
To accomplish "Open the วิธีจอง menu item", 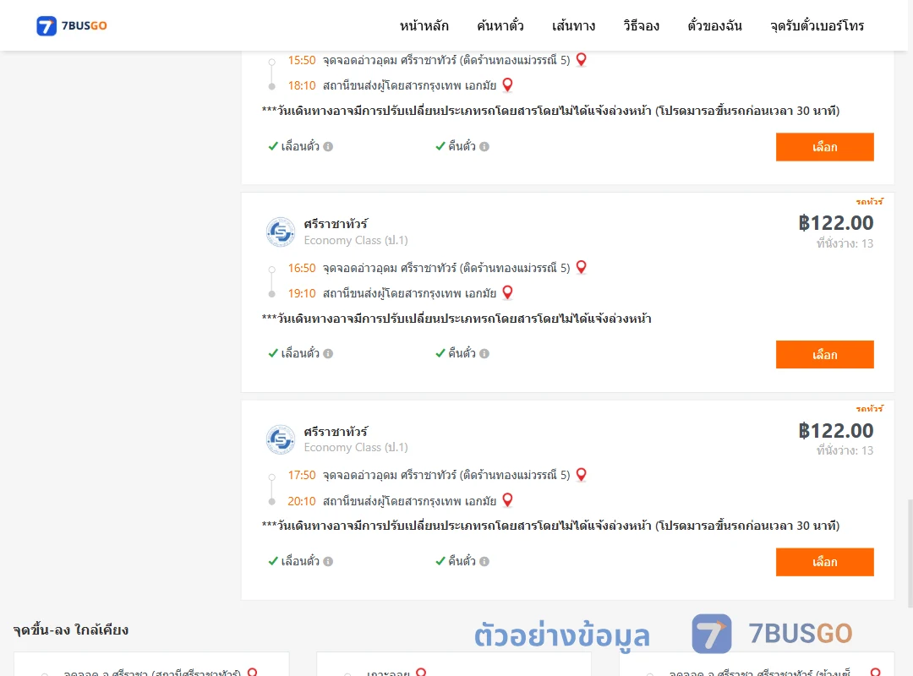I will 641,25.
